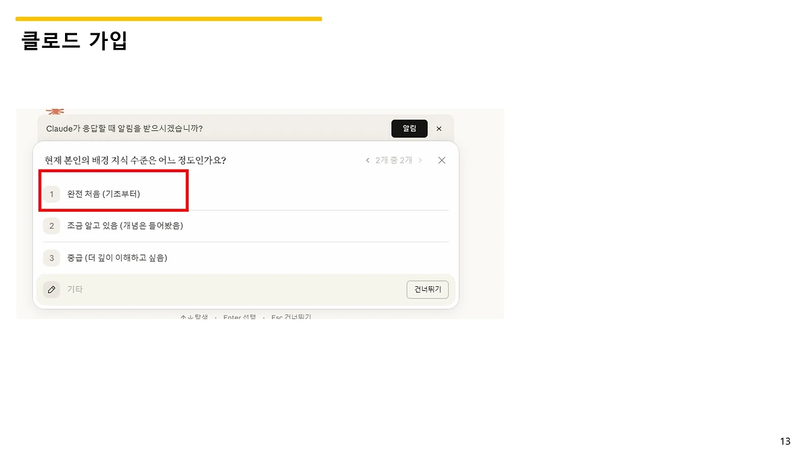The image size is (808, 454).
Task: Click the black 알림 button
Action: tap(409, 129)
